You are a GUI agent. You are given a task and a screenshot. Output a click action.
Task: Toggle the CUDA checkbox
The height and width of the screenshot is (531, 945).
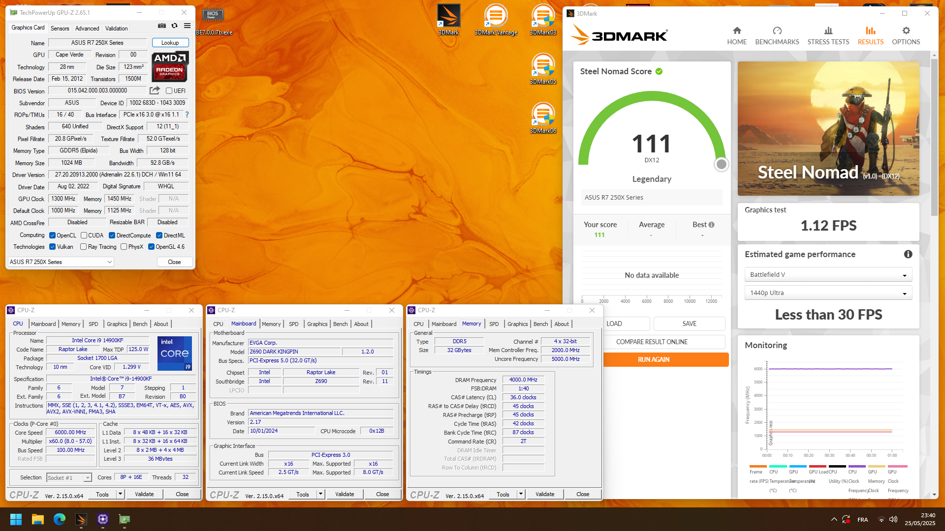pos(84,236)
